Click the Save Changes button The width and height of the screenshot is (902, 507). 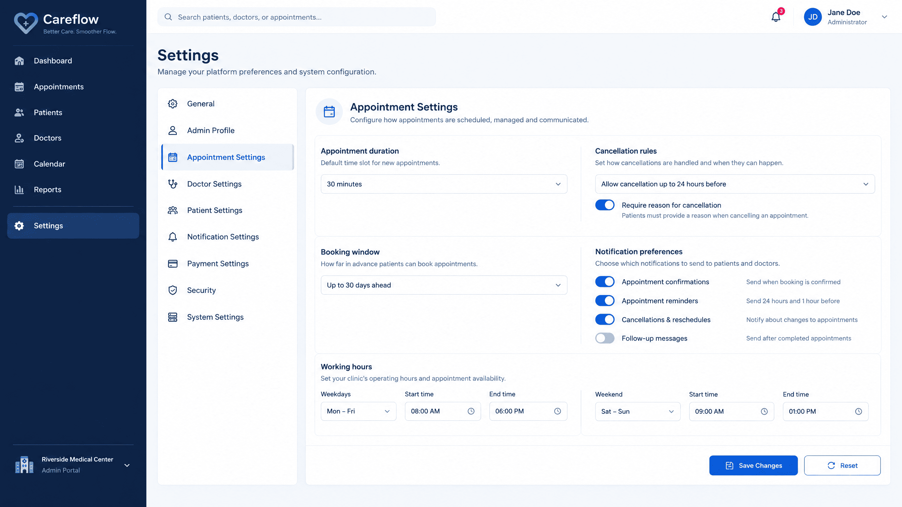coord(753,465)
